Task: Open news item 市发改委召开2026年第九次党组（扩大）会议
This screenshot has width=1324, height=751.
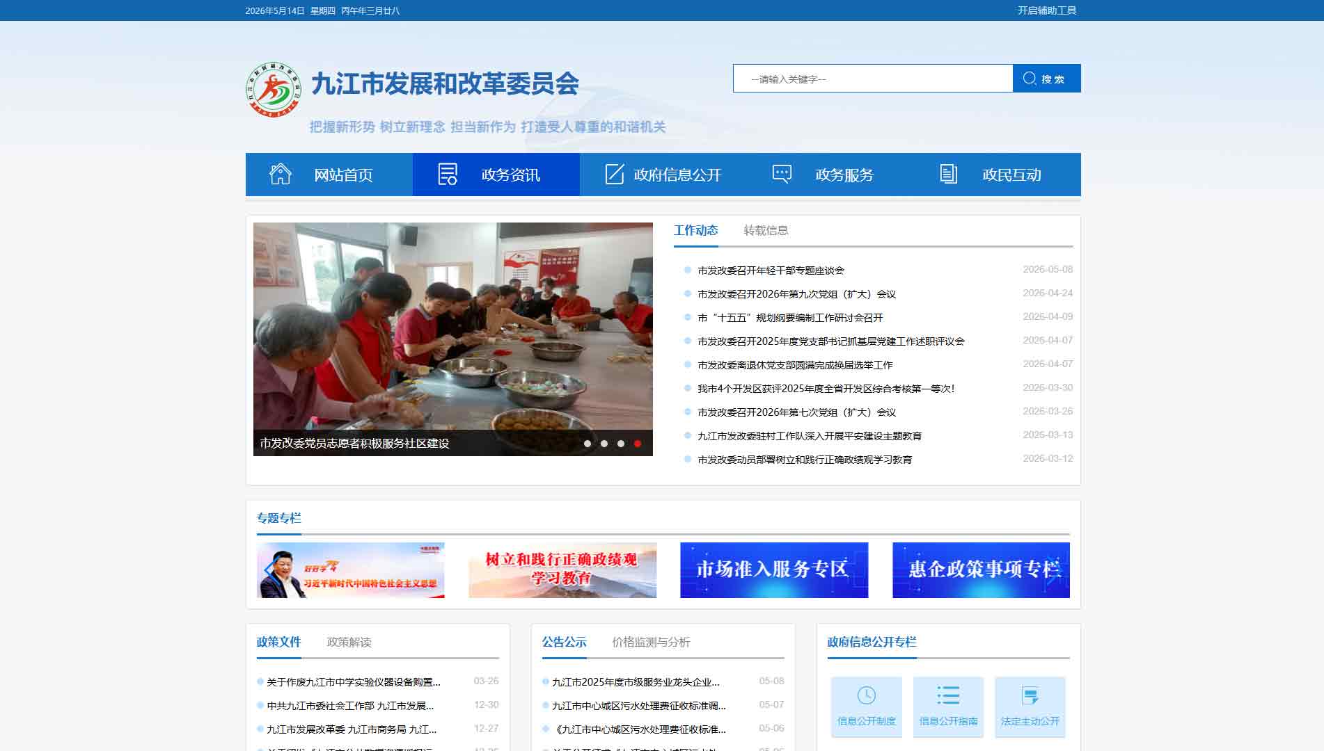Action: click(796, 294)
